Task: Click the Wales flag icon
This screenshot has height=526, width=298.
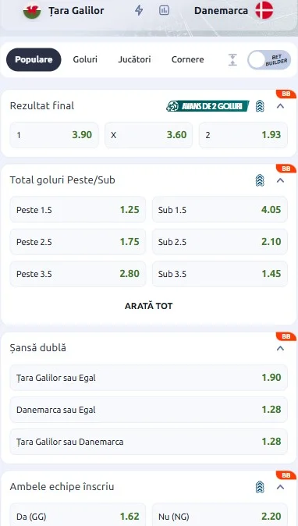Action: [32, 11]
